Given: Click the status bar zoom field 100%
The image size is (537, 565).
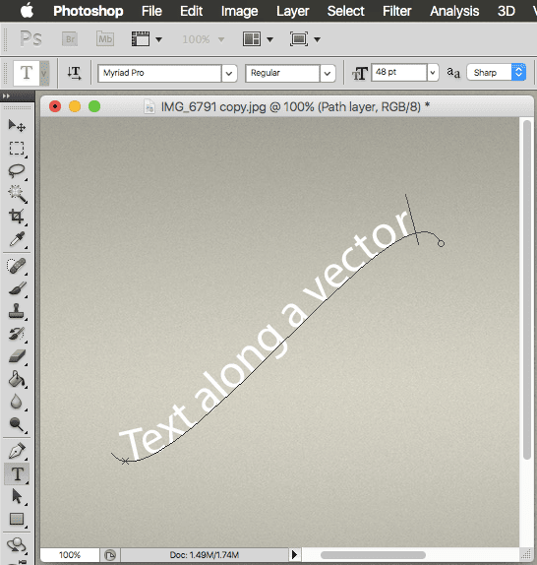Looking at the screenshot, I should tap(70, 554).
